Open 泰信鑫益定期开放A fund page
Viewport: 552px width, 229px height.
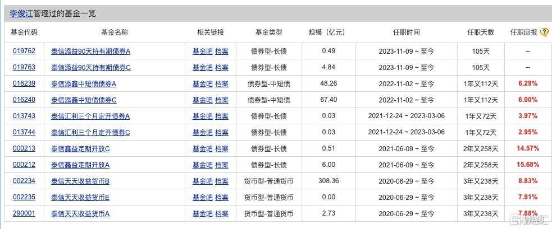tap(81, 165)
